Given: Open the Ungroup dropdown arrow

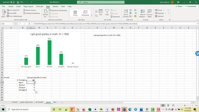Looking at the screenshot, I should pyautogui.click(x=165, y=13).
